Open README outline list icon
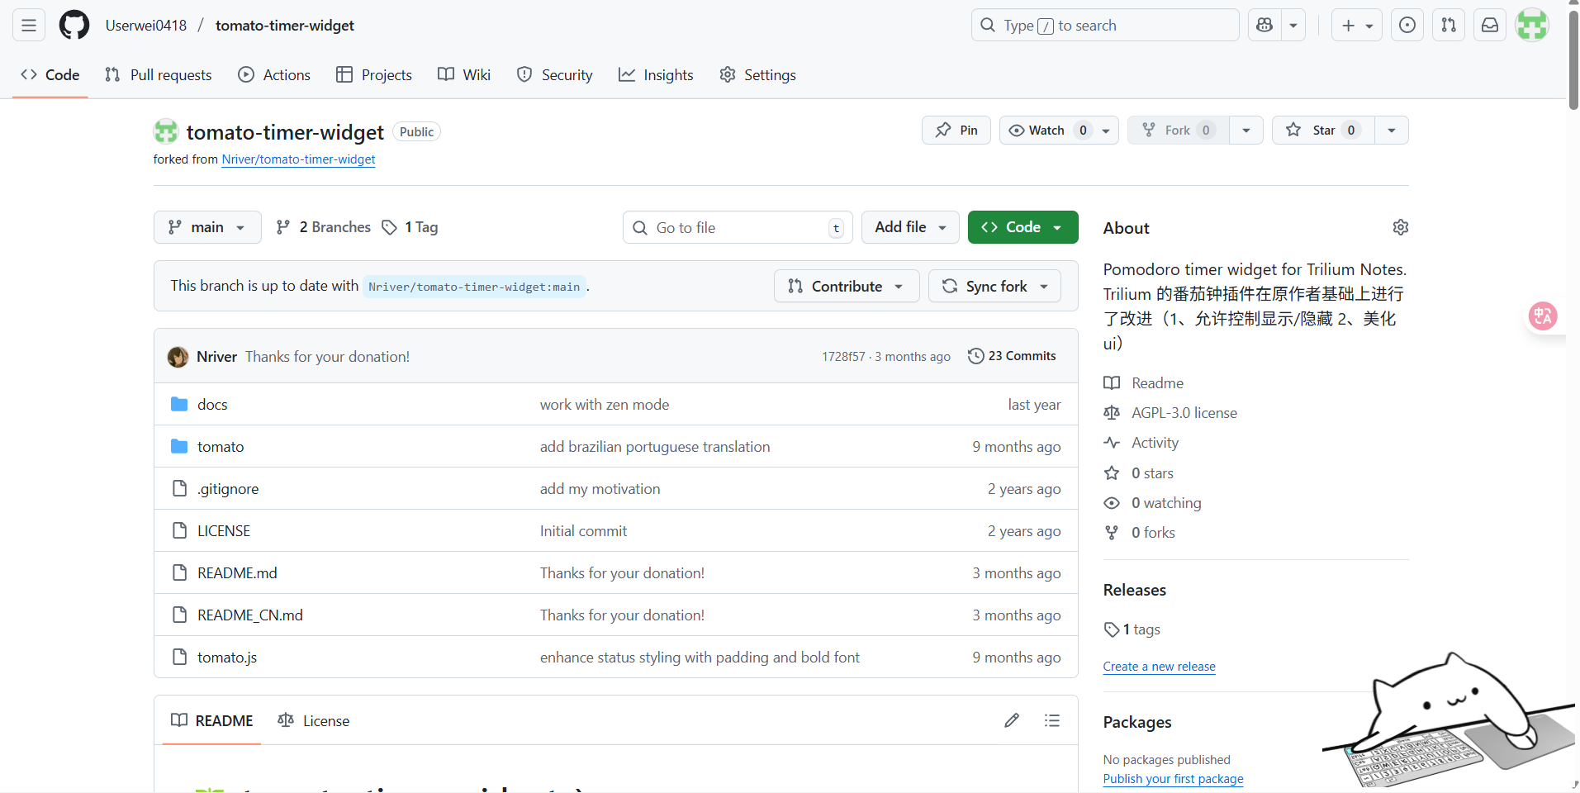This screenshot has height=793, width=1580. (x=1052, y=720)
